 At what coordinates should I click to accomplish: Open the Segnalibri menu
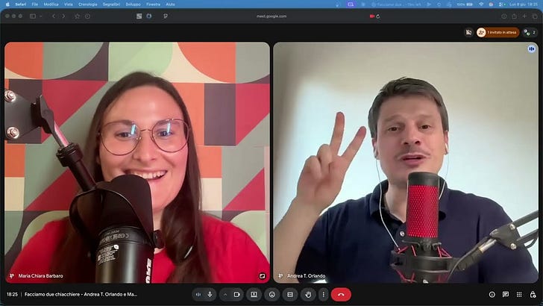pyautogui.click(x=112, y=4)
